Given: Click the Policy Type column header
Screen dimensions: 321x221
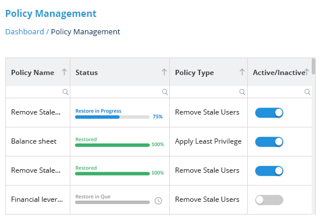Looking at the screenshot, I should pyautogui.click(x=208, y=72).
